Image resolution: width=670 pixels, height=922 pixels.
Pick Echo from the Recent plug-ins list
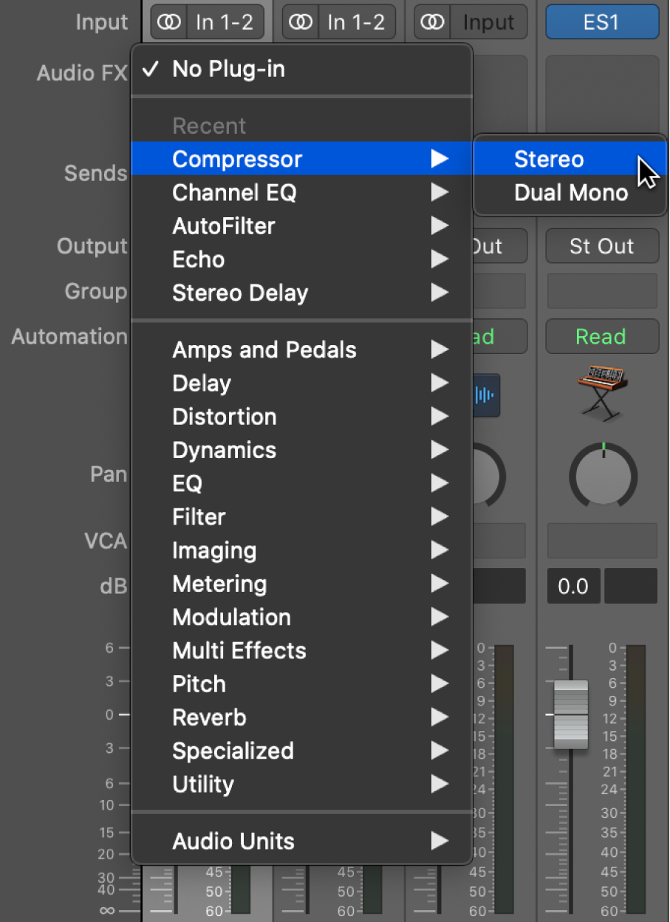coord(198,259)
